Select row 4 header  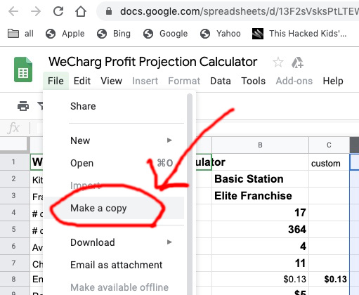click(x=13, y=213)
